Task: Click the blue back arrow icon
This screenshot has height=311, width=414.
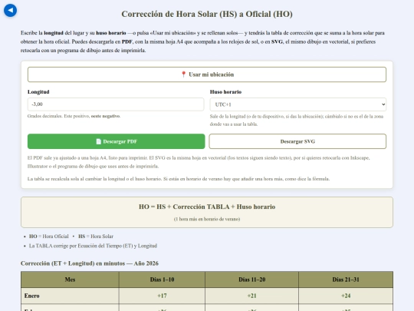Action: (x=10, y=11)
